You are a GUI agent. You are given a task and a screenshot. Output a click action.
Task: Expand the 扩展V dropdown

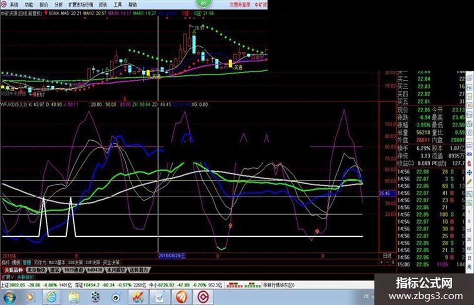[8, 277]
